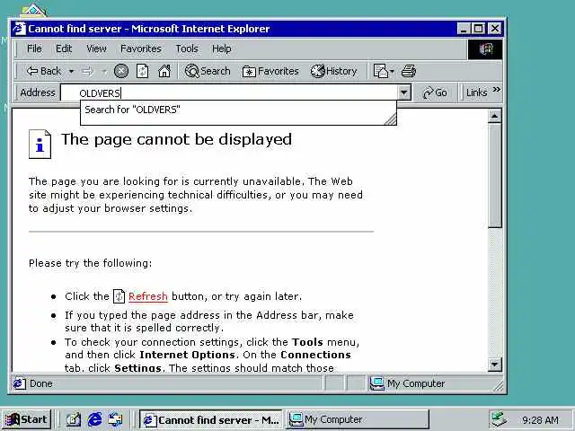This screenshot has width=575, height=431.
Task: Click the Show Desktop quick launch icon
Action: click(x=74, y=419)
